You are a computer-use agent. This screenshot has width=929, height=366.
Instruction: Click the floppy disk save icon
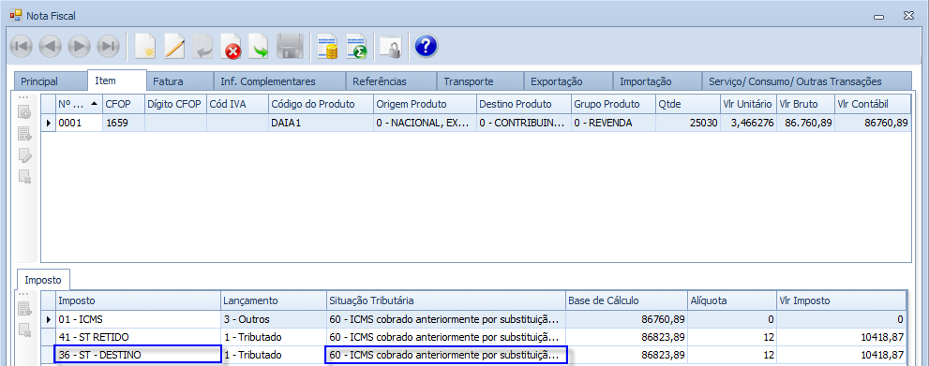coord(291,46)
